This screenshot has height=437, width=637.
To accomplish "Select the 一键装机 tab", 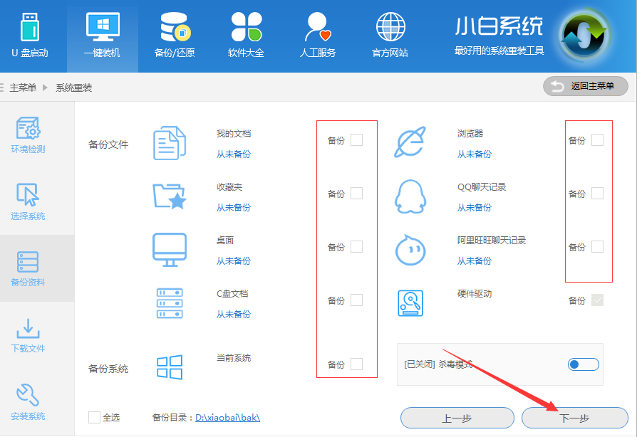I will pos(102,36).
